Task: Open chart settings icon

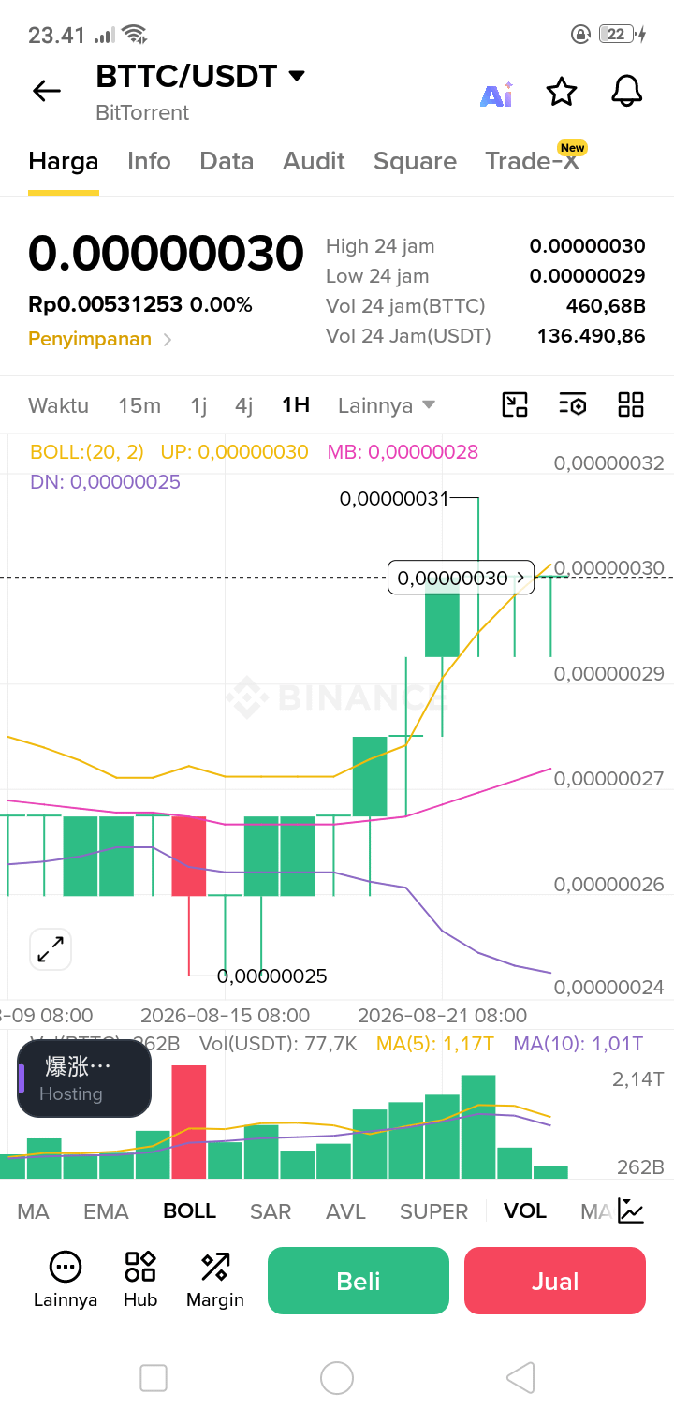Action: click(x=573, y=404)
